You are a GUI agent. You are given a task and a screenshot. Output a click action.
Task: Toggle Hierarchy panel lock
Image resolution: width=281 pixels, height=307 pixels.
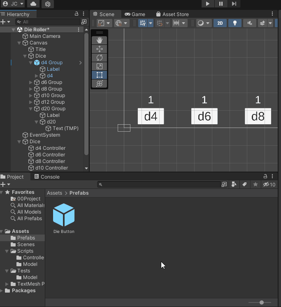[x=77, y=14]
